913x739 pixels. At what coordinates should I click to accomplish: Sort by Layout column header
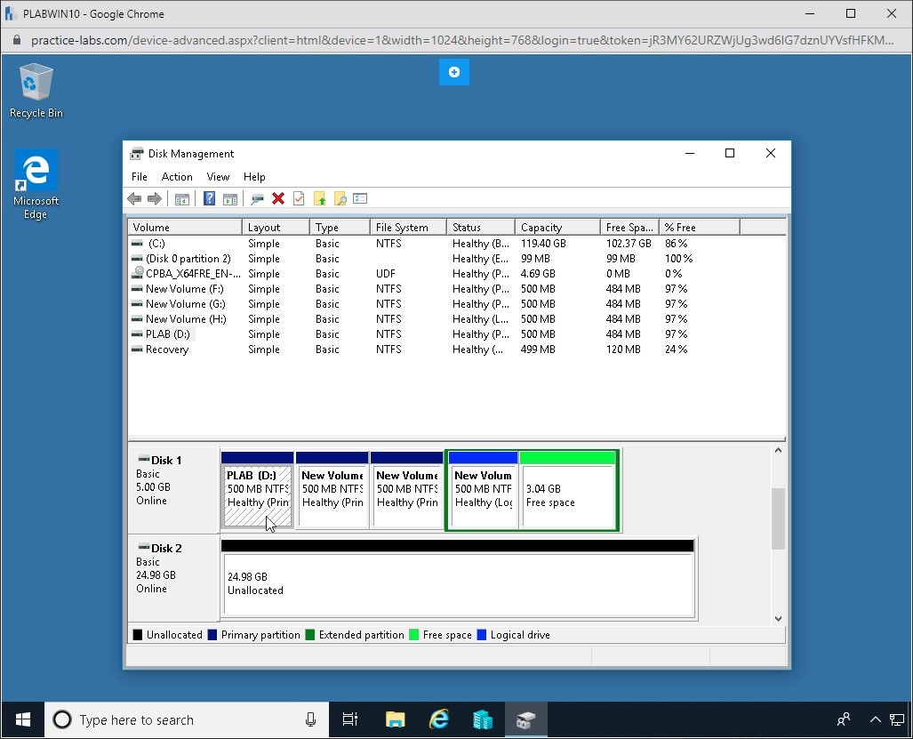(276, 228)
